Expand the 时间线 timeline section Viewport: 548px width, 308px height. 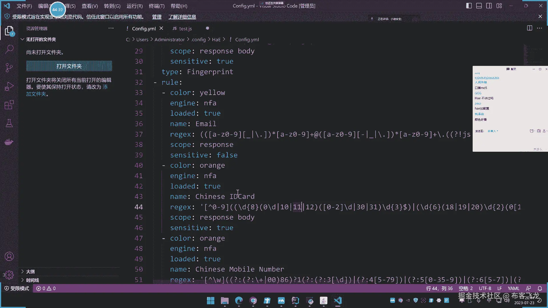coord(32,280)
